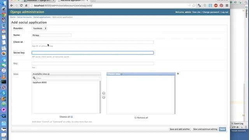The height and width of the screenshot is (140, 249).
Task: Go back with the browser back arrow
Action: (x=12, y=5)
